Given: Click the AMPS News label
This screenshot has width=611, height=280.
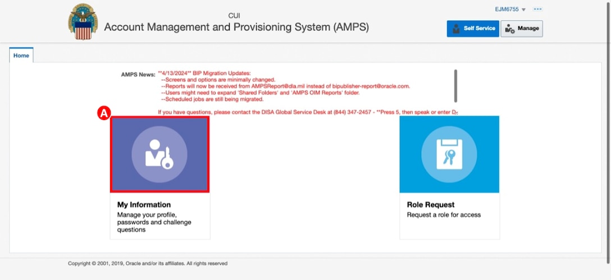Looking at the screenshot, I should tap(138, 75).
